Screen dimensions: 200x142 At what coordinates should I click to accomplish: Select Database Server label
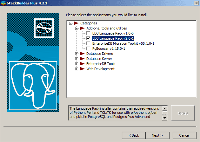pos(99,59)
